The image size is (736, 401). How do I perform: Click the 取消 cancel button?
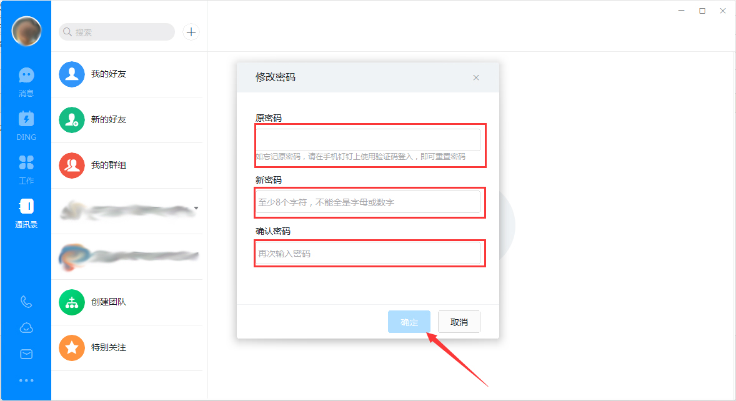click(459, 322)
